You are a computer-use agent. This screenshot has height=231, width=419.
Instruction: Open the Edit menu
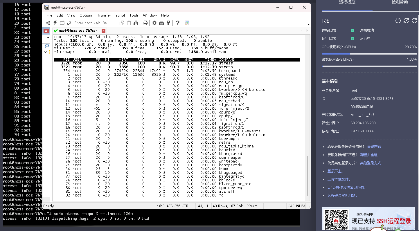click(x=60, y=15)
